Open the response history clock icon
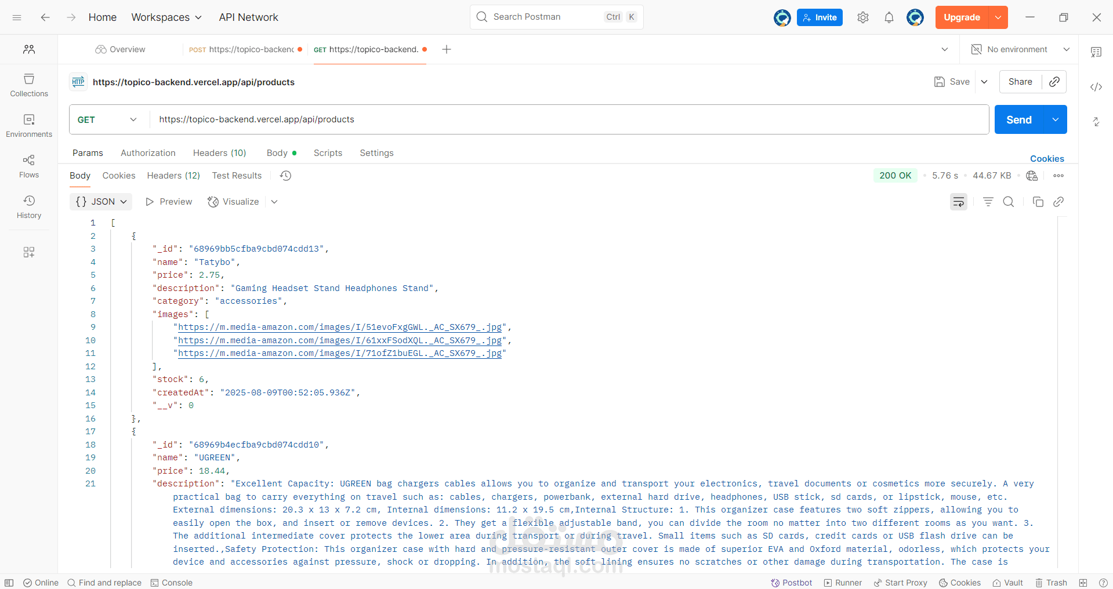 [x=285, y=176]
